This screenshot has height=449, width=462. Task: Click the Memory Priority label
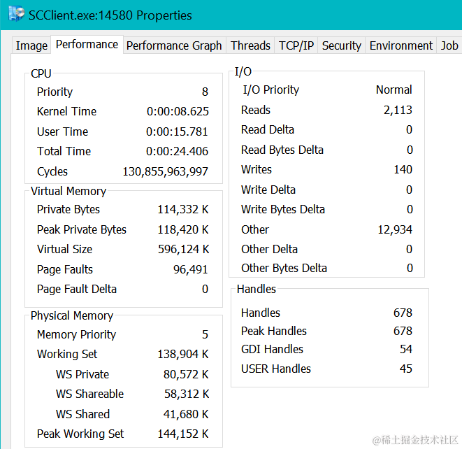coord(76,334)
